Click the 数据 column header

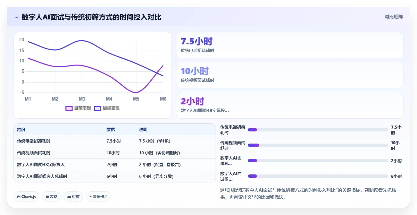click(111, 130)
